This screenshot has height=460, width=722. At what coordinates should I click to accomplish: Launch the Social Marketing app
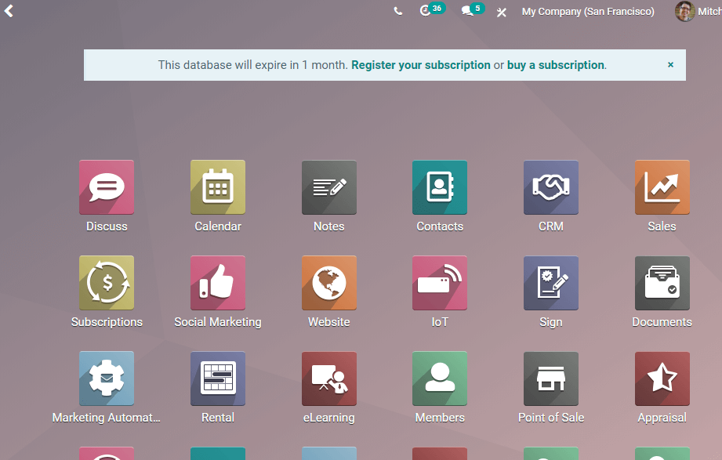point(218,283)
